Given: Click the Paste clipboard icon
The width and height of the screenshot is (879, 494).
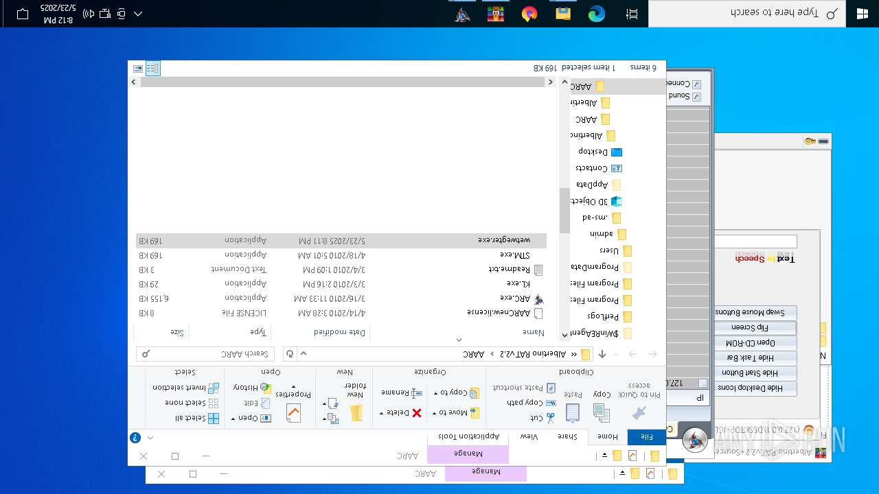Looking at the screenshot, I should (572, 412).
